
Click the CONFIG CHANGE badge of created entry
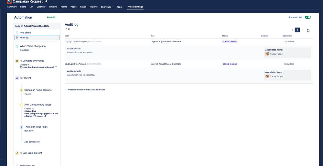tap(230, 64)
